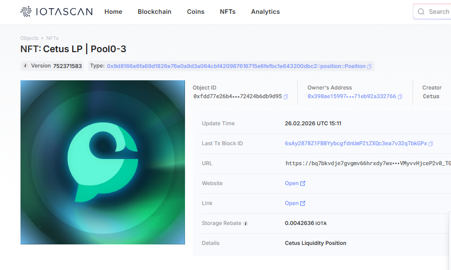Open the Owner's Address link
The image size is (451, 270).
pos(352,97)
